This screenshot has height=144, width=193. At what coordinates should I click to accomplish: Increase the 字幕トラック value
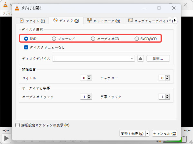167,95
